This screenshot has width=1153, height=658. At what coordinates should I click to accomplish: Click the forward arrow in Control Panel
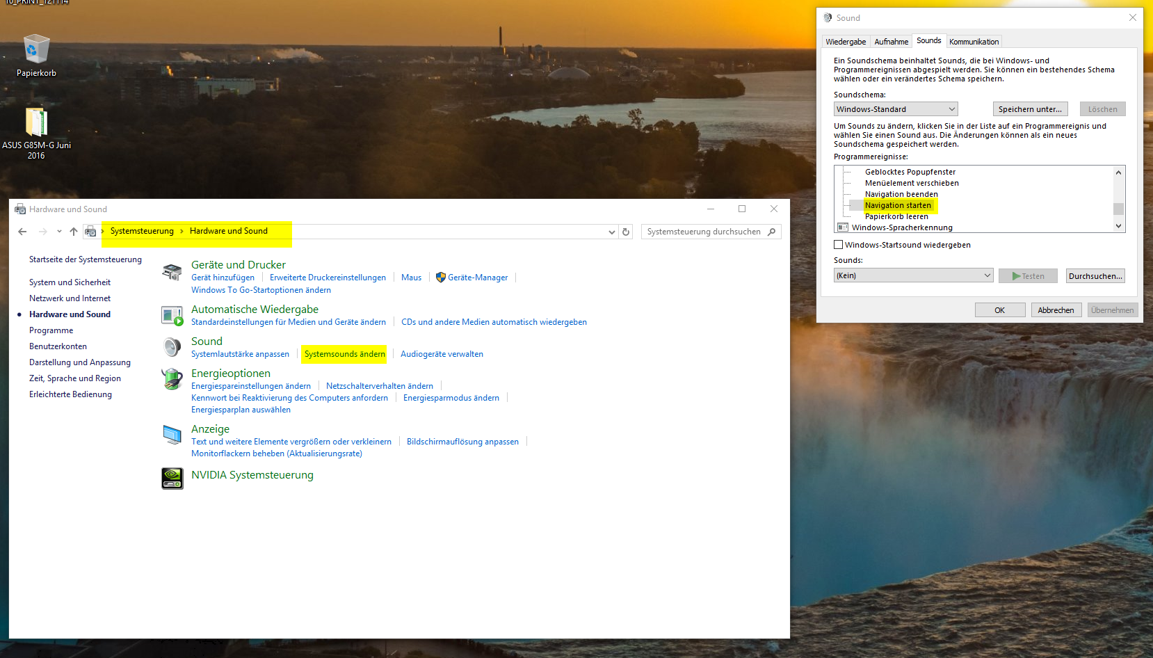pos(43,232)
